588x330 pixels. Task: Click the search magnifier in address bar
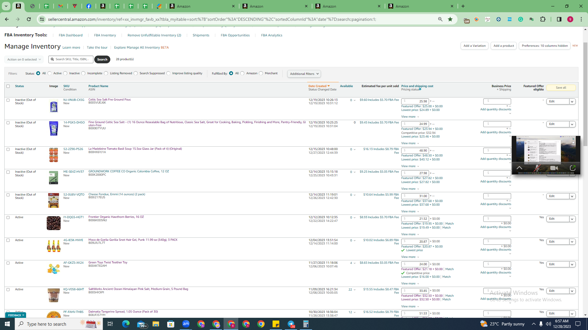pyautogui.click(x=440, y=19)
